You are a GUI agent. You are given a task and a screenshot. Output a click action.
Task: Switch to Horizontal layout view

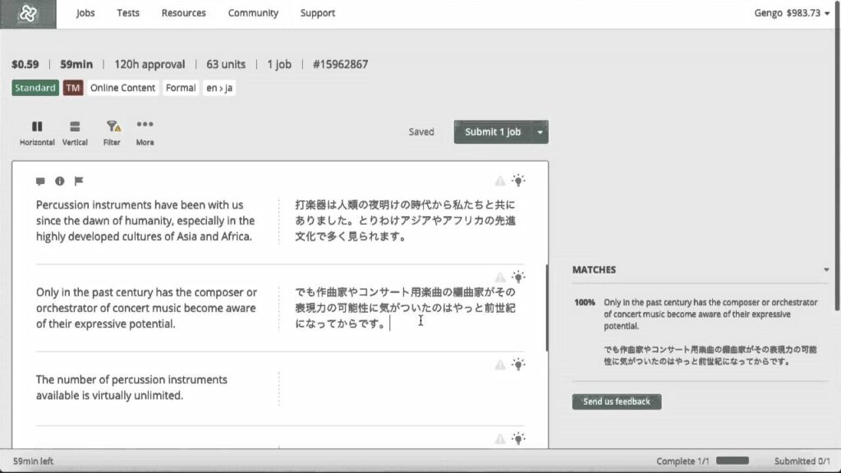pos(36,131)
